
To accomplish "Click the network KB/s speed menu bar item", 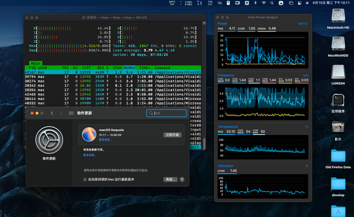I will 188,3.
